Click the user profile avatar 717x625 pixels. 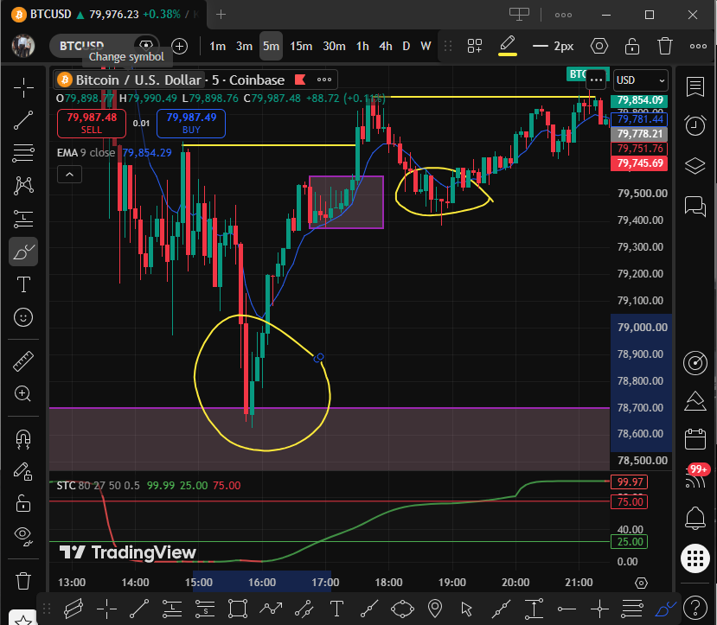(23, 46)
